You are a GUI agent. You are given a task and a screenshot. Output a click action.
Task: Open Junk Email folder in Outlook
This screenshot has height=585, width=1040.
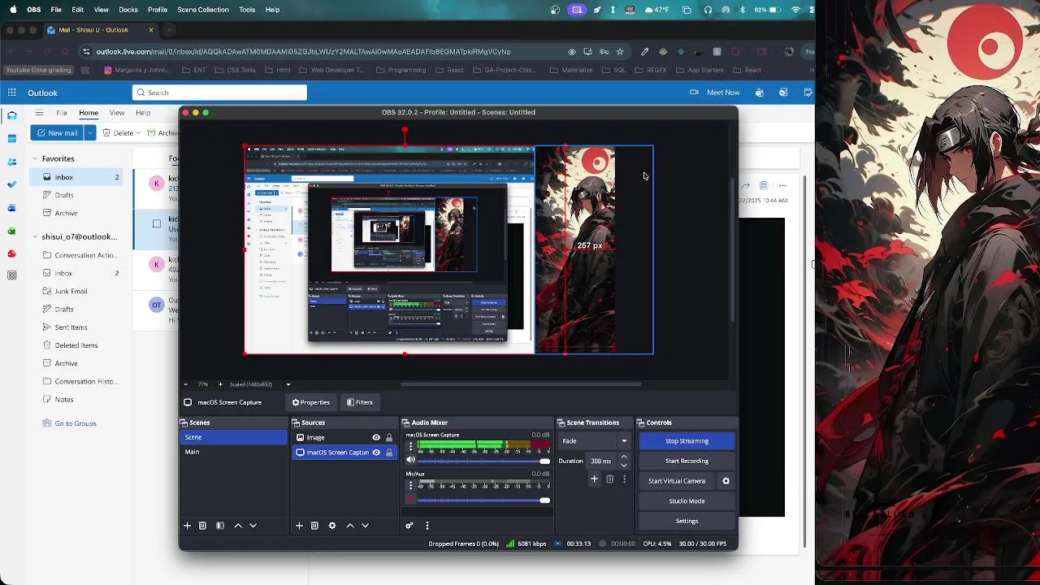[x=71, y=291]
